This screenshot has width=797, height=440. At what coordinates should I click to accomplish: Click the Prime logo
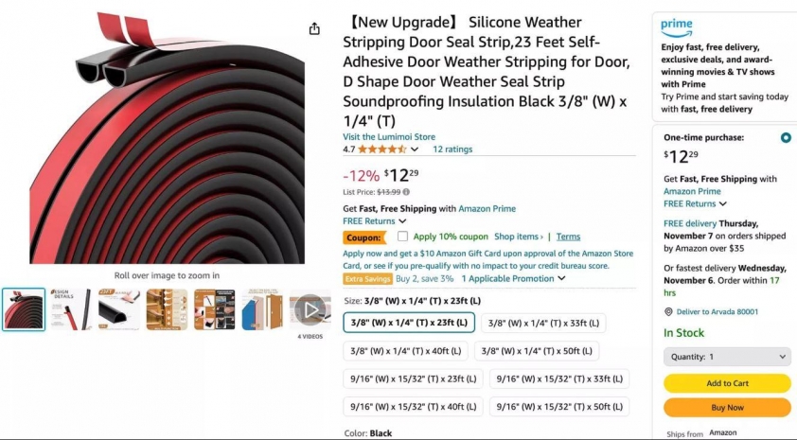coord(677,28)
